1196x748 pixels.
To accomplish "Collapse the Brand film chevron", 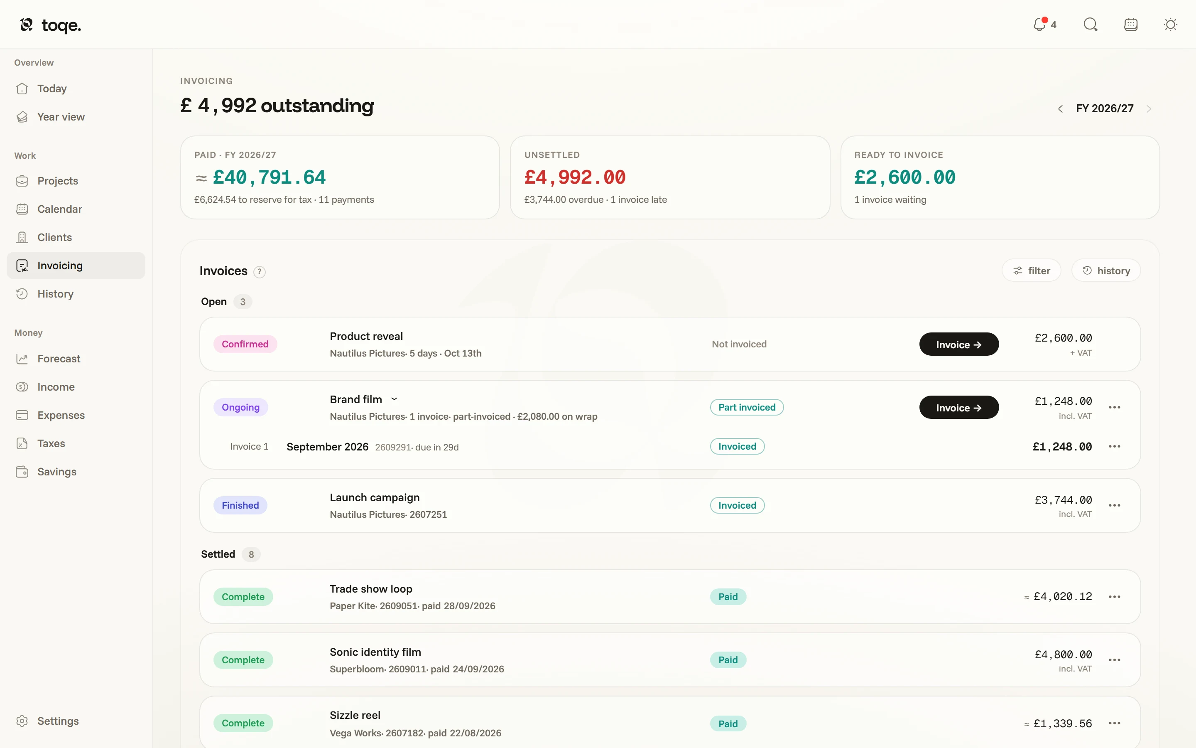I will (395, 399).
